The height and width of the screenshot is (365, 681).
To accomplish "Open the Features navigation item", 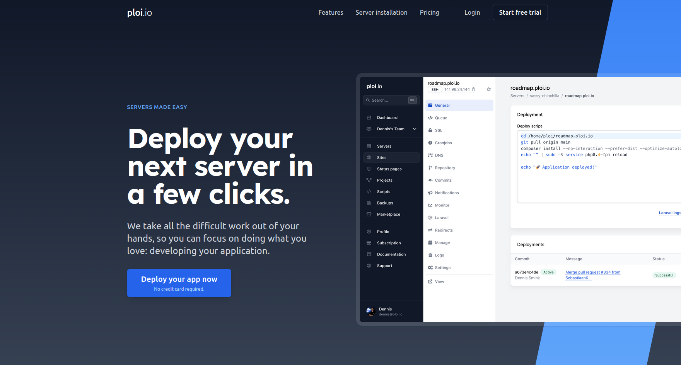I will coord(331,12).
